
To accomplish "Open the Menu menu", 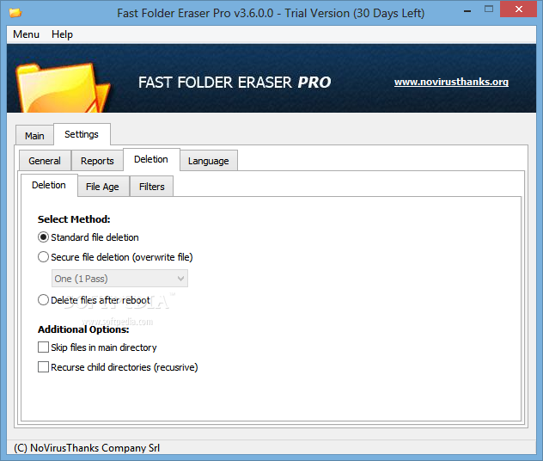I will coord(26,34).
